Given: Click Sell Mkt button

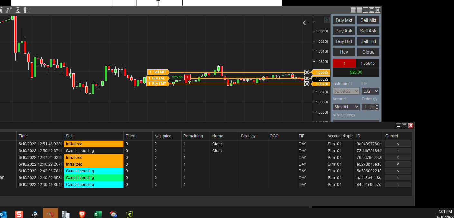Looking at the screenshot, I should (x=368, y=20).
